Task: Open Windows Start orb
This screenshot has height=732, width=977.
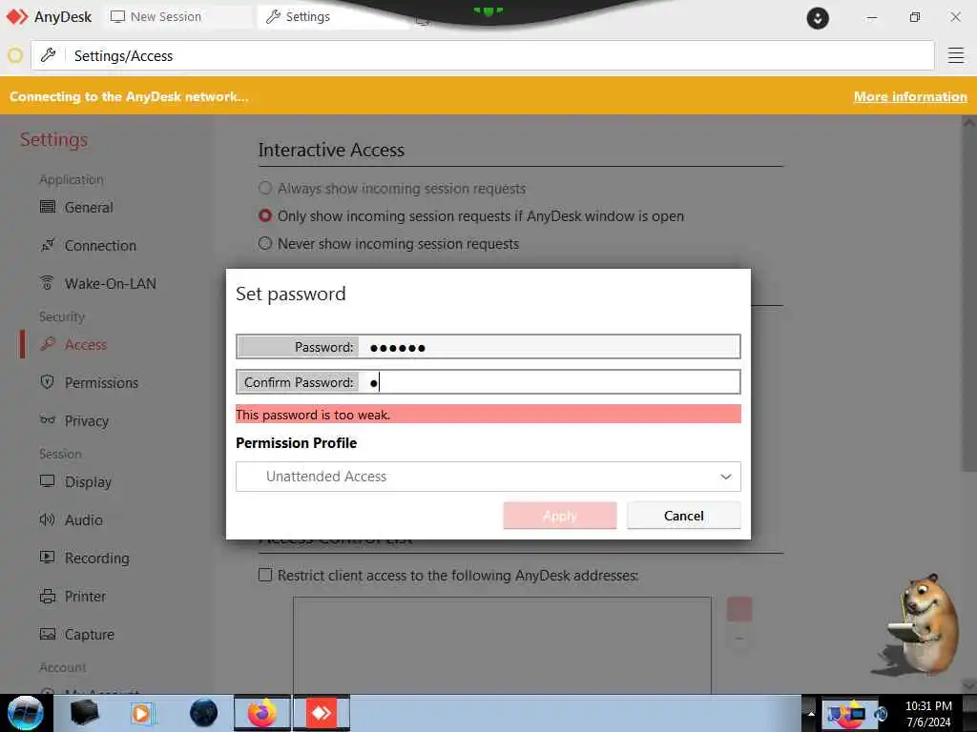Action: click(26, 713)
